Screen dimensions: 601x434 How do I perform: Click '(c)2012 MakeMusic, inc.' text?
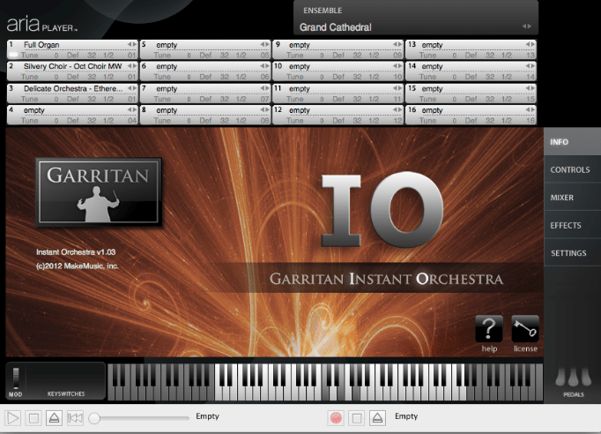(77, 266)
